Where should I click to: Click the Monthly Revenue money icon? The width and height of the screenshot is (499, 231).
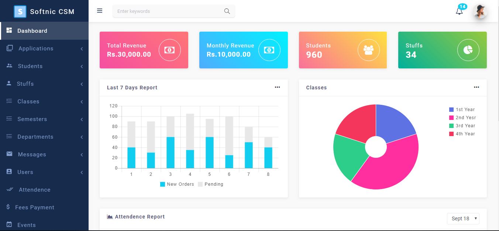[x=269, y=50]
